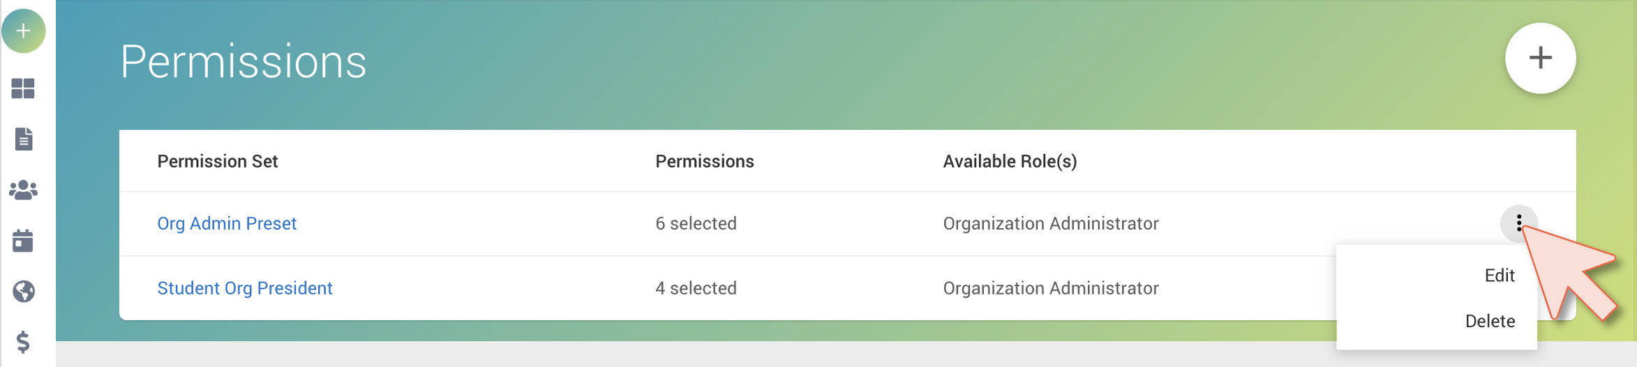Open the Org Admin Preset link

tap(227, 223)
